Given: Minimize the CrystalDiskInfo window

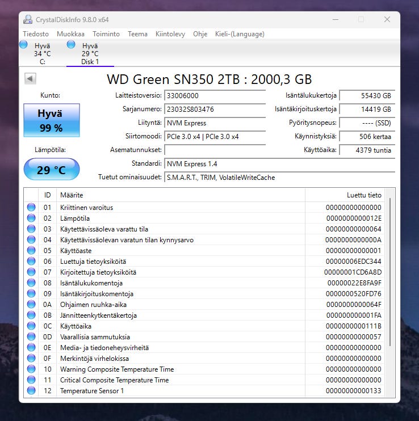Looking at the screenshot, I should [336, 20].
